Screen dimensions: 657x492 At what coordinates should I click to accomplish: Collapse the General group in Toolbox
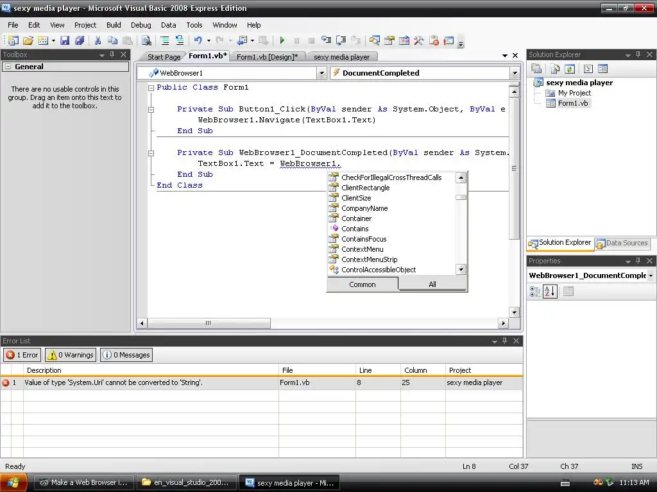tap(8, 67)
